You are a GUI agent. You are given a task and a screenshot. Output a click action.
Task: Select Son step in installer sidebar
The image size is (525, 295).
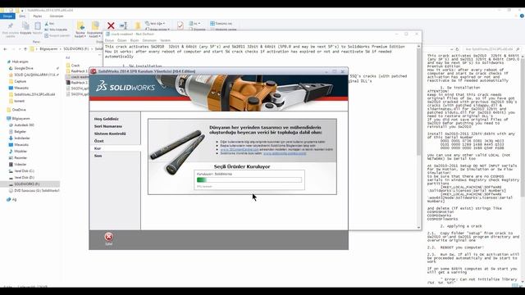coord(98,156)
